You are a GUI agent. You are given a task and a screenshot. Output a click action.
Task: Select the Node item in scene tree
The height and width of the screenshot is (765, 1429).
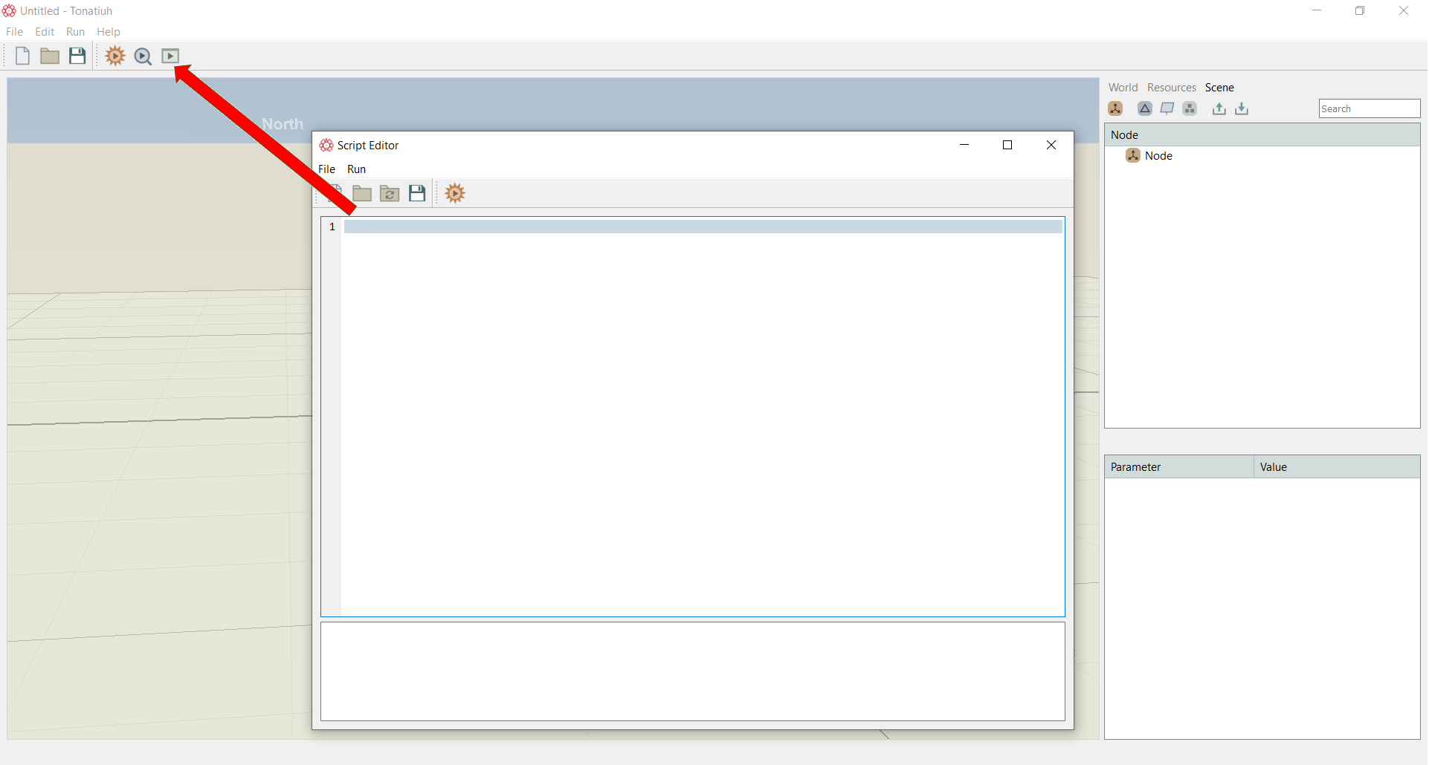point(1158,156)
